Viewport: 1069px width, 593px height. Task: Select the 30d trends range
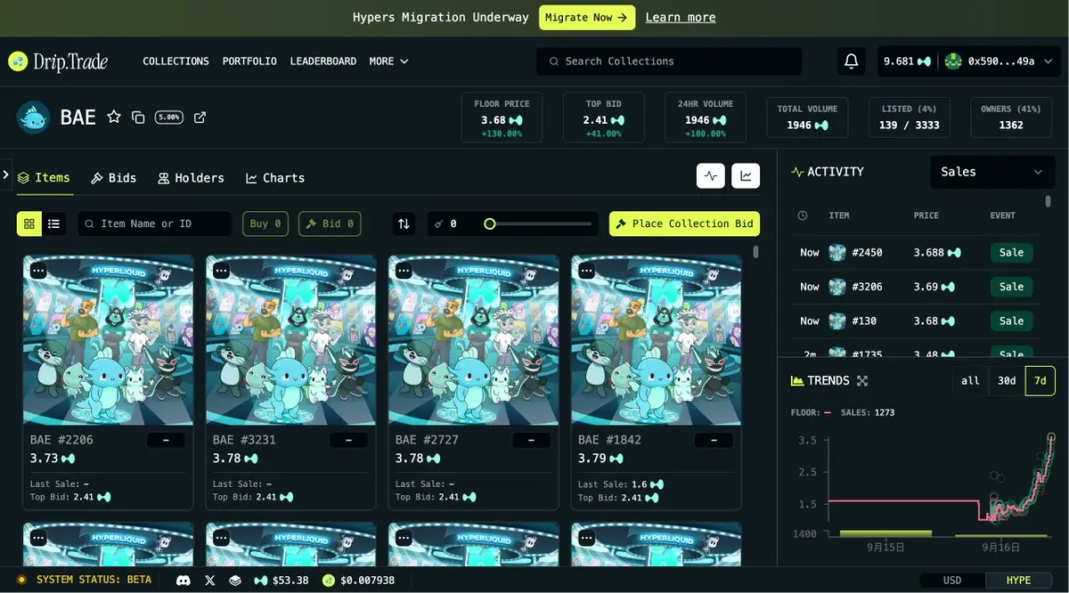click(1007, 381)
